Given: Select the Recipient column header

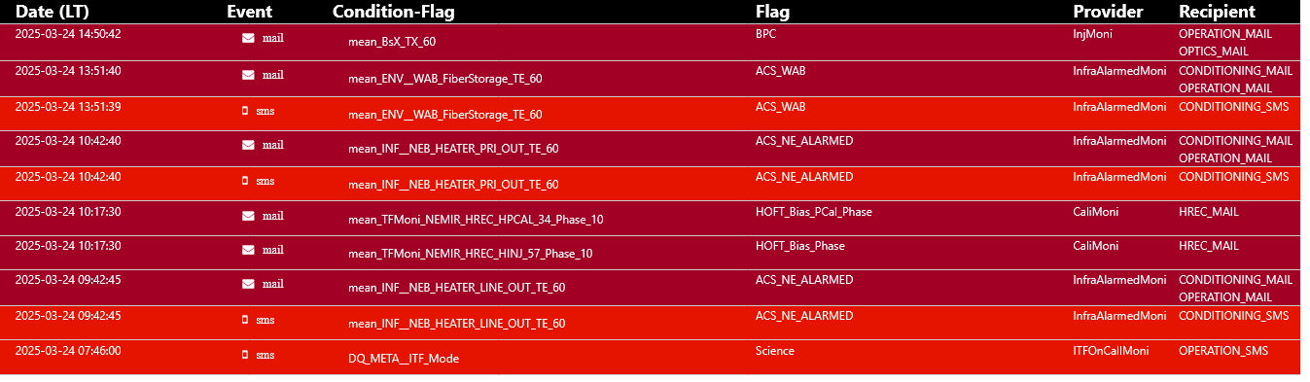Looking at the screenshot, I should coord(1217,12).
